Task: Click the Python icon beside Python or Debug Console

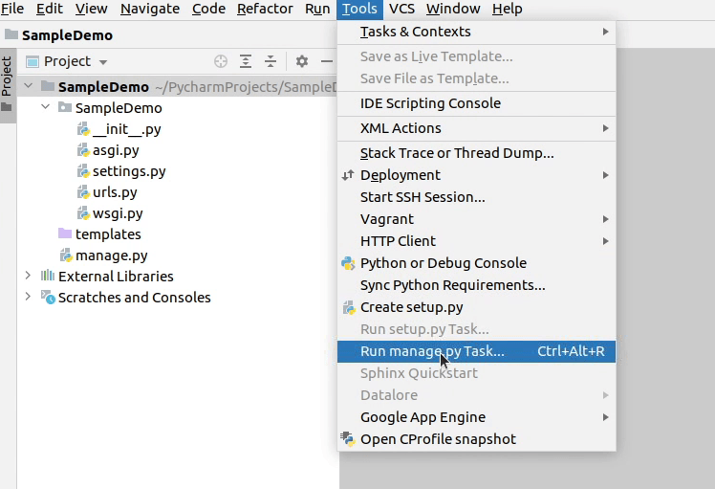Action: coord(348,263)
